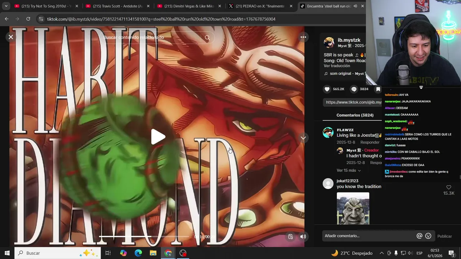Open the stone face image in comment

[353, 208]
